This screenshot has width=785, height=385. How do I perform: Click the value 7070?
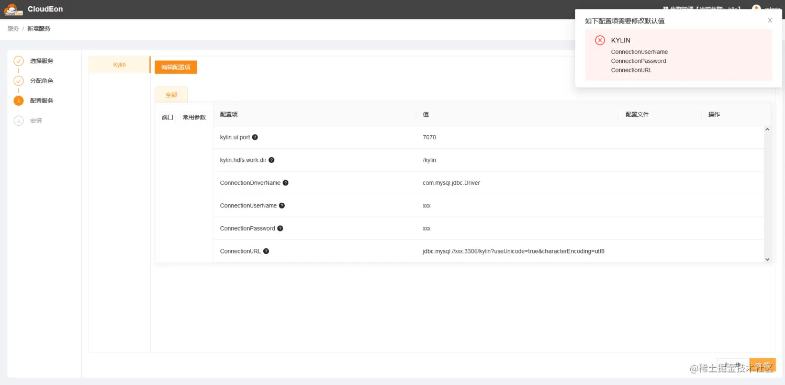pos(429,137)
